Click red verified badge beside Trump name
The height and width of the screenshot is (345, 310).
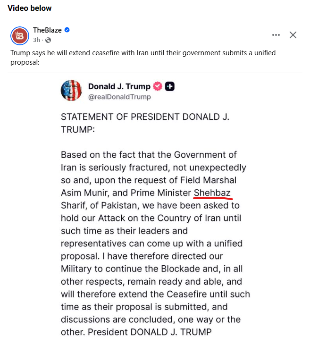(x=158, y=86)
